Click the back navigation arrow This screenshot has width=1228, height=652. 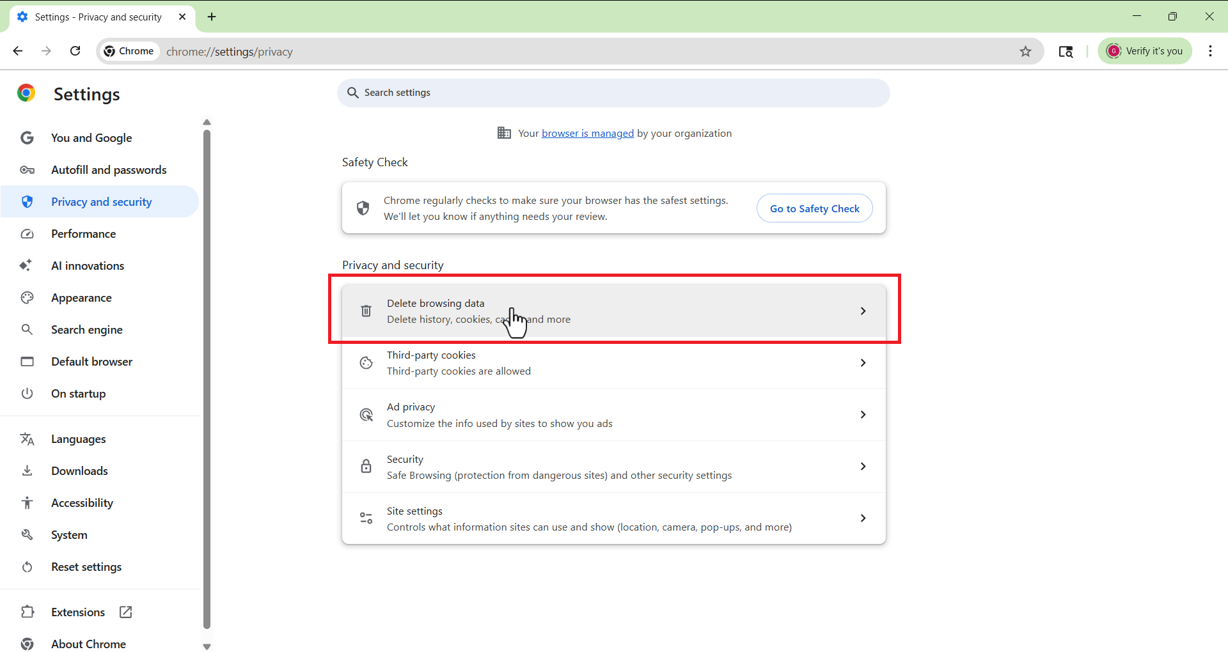click(18, 51)
